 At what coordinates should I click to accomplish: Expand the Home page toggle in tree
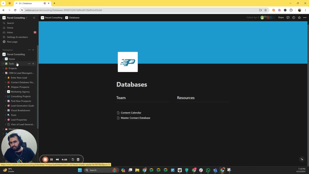[x=3, y=59]
